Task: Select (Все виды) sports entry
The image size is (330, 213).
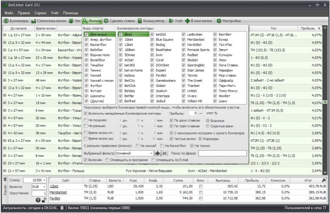Action: tap(100, 34)
